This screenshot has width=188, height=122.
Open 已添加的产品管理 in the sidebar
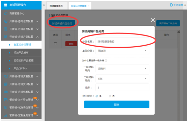tap(21, 60)
